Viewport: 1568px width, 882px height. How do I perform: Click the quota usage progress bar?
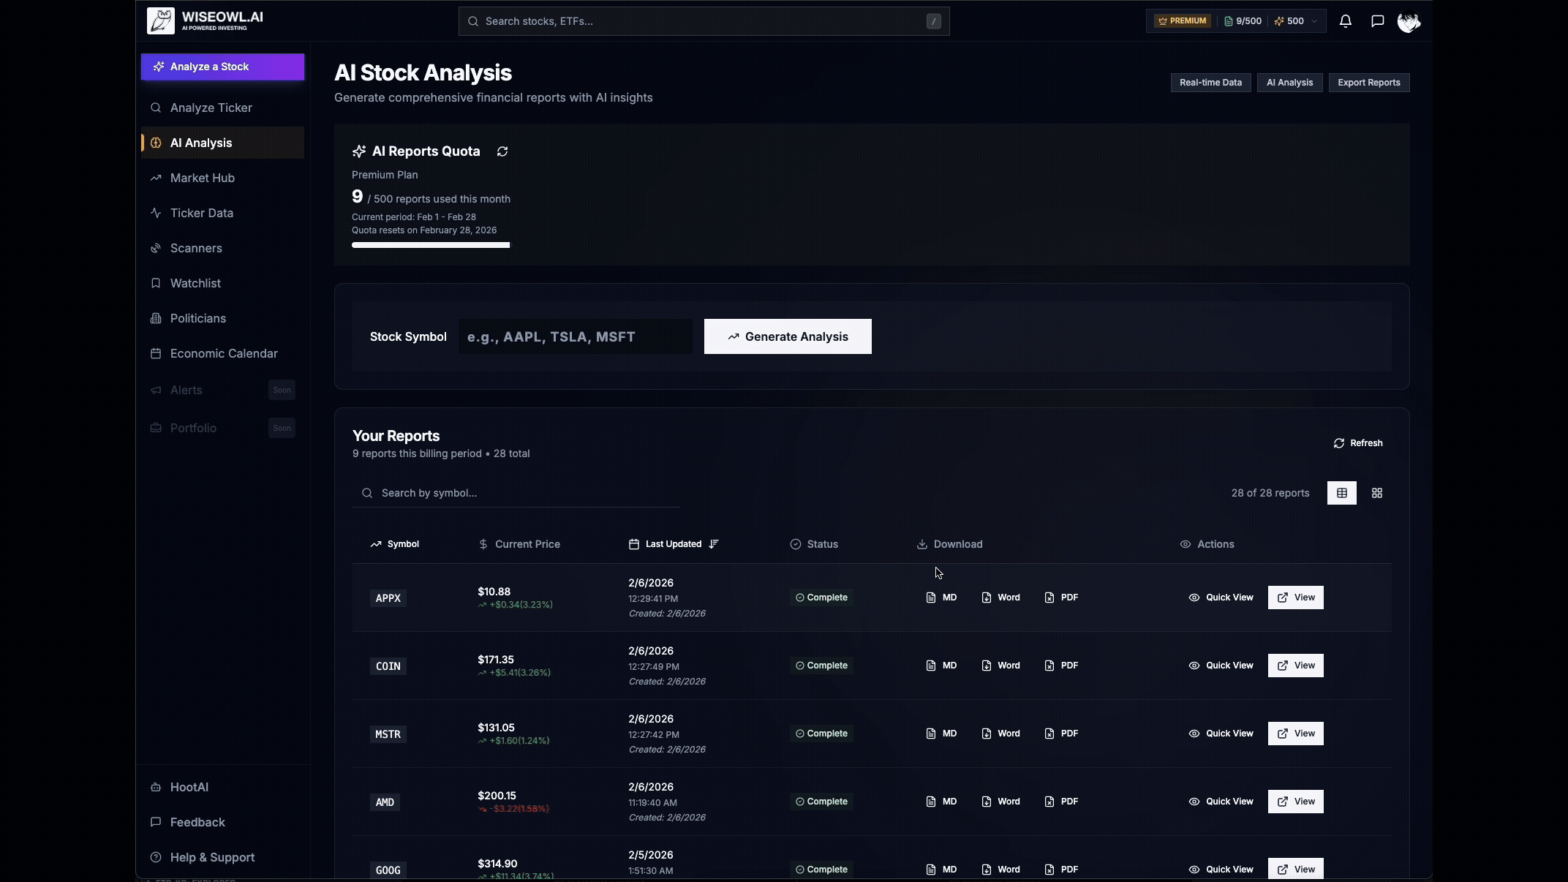[x=430, y=246]
